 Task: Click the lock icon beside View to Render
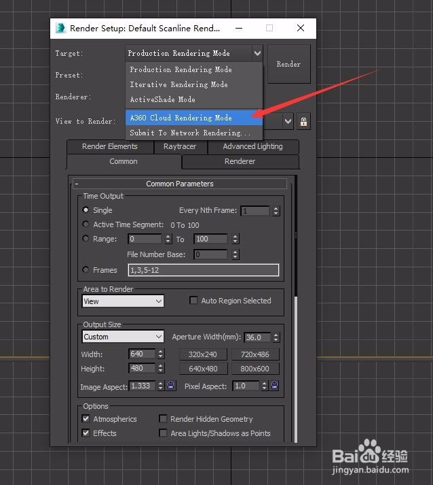303,122
